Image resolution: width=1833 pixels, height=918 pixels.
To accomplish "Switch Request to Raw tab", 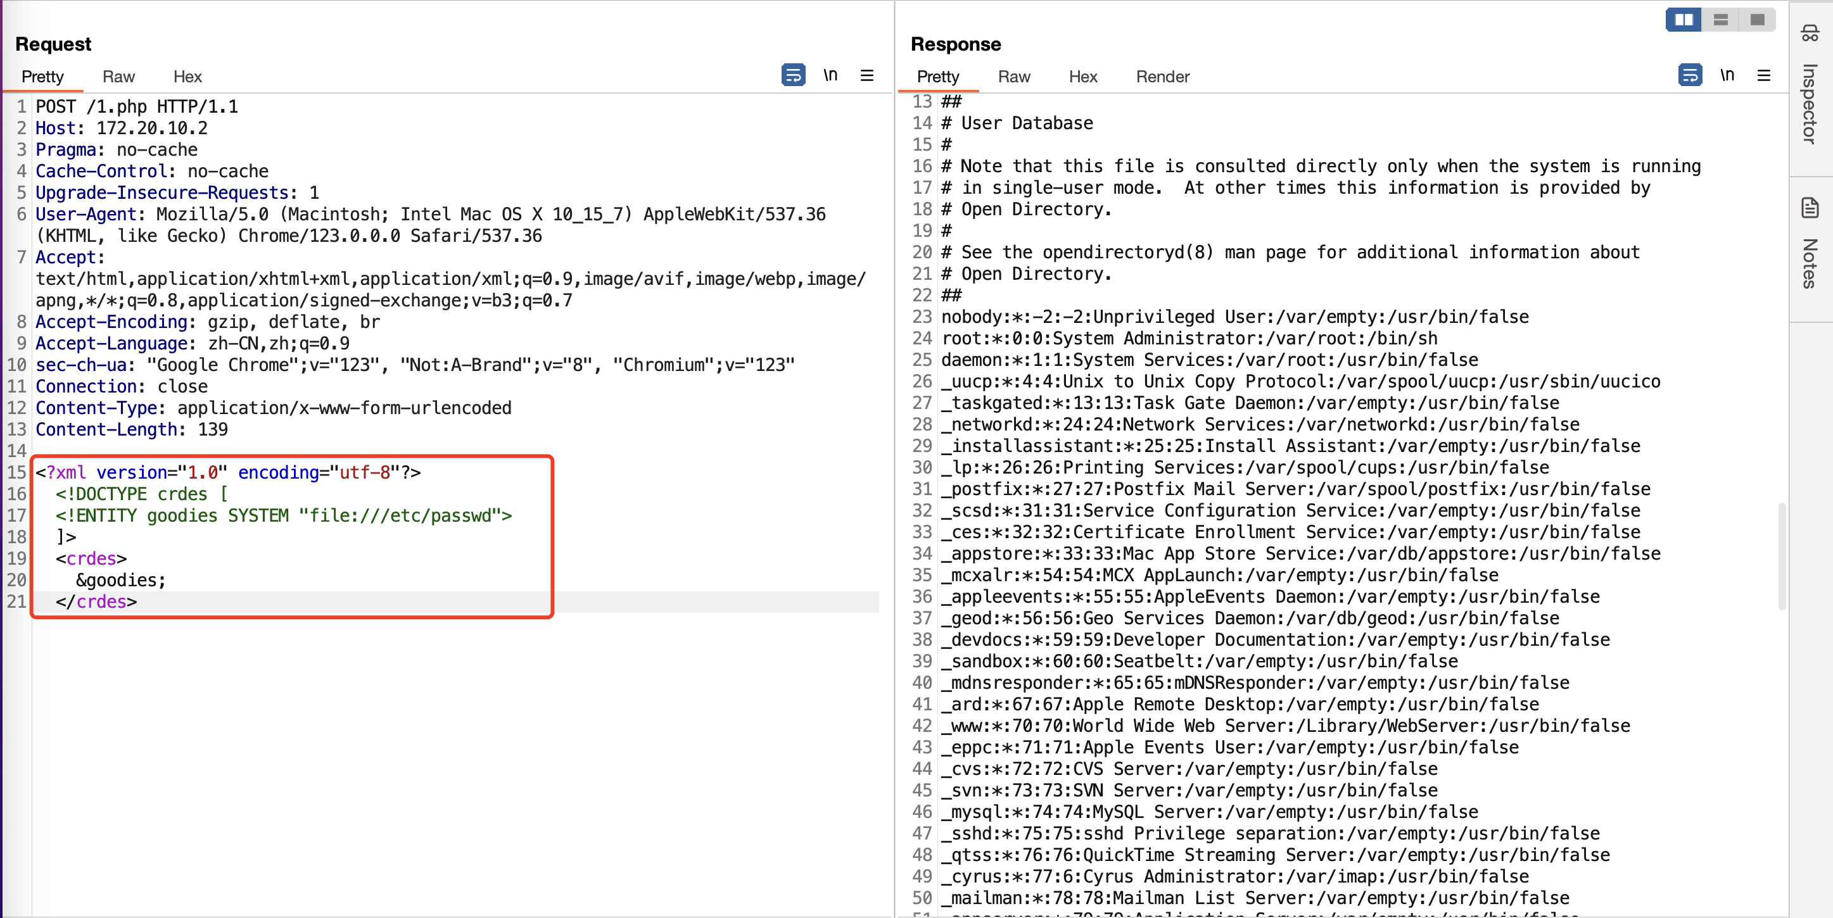I will pos(118,76).
